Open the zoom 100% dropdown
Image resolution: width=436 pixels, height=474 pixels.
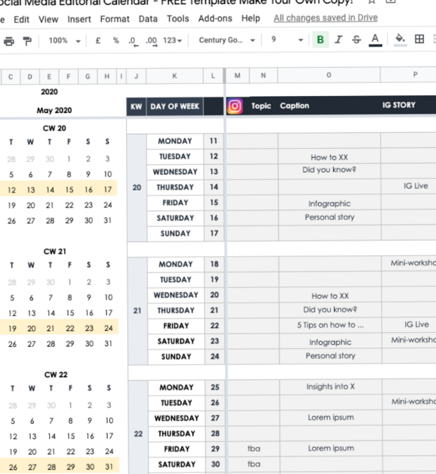(x=65, y=40)
